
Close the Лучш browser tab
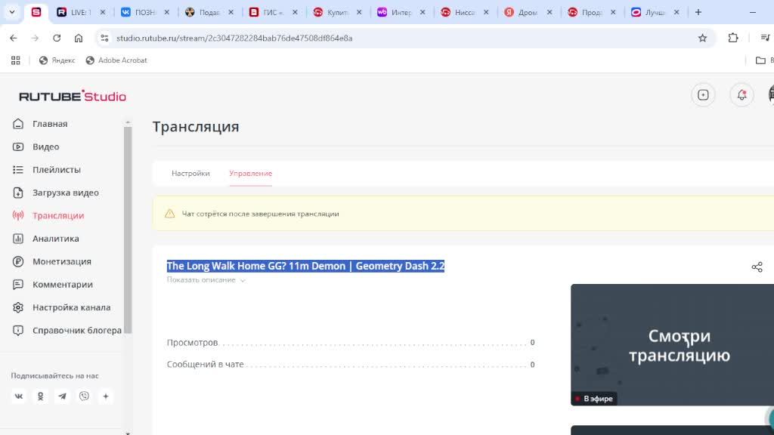676,12
